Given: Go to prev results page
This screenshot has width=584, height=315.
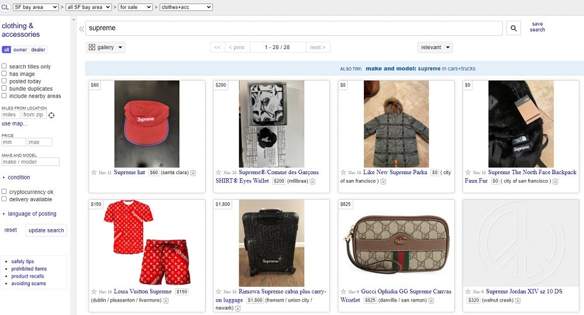Looking at the screenshot, I should 237,47.
